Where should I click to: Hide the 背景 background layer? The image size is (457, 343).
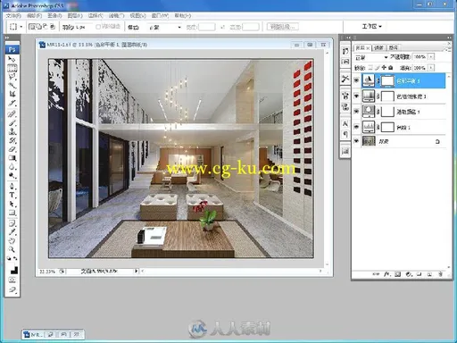[x=356, y=141]
